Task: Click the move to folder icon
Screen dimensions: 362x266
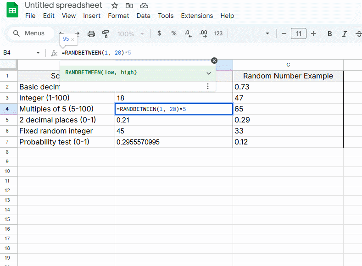Action: [x=129, y=6]
